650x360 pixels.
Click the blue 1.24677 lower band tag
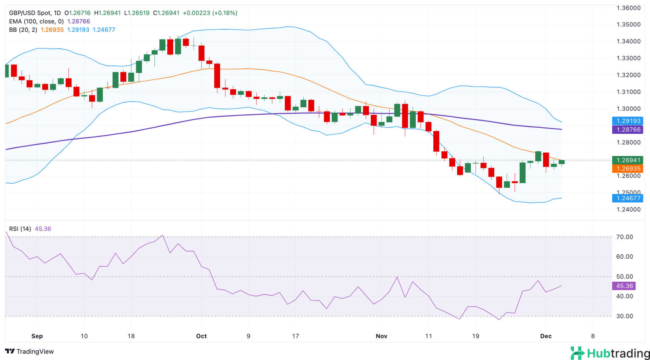click(628, 198)
